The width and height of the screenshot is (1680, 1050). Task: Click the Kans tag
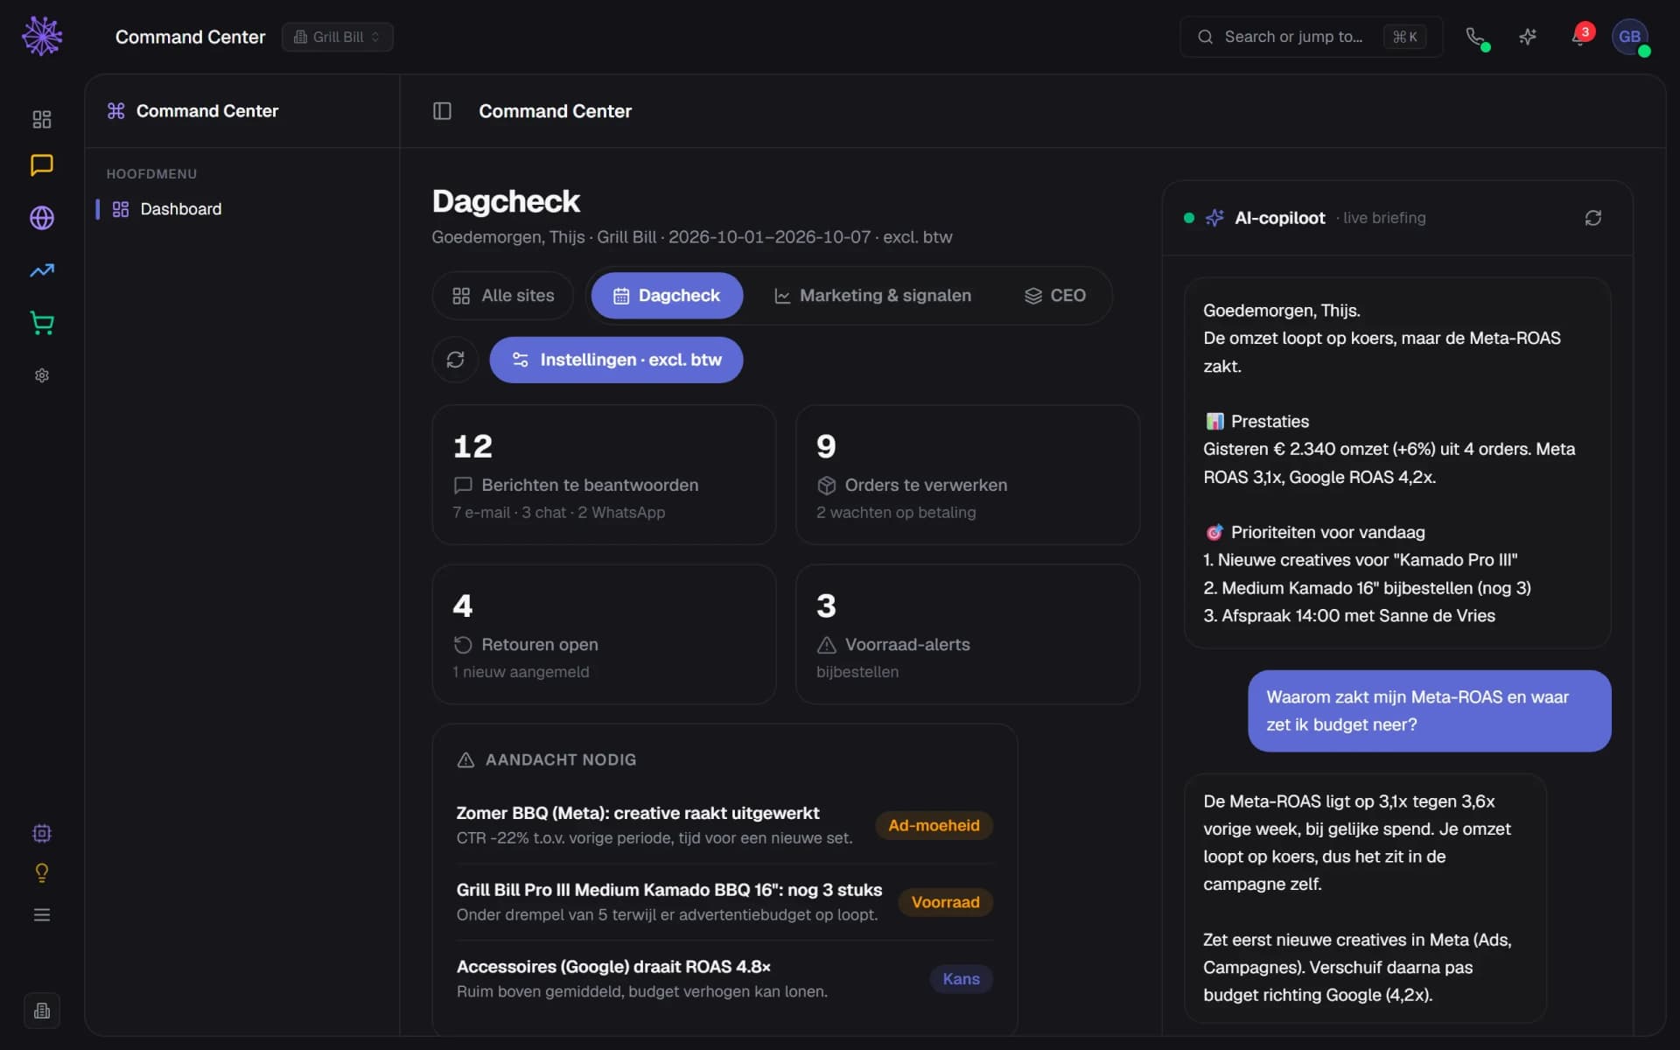tap(961, 979)
